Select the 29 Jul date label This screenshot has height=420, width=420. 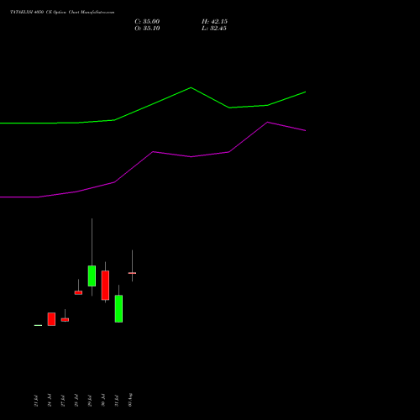coord(90,401)
